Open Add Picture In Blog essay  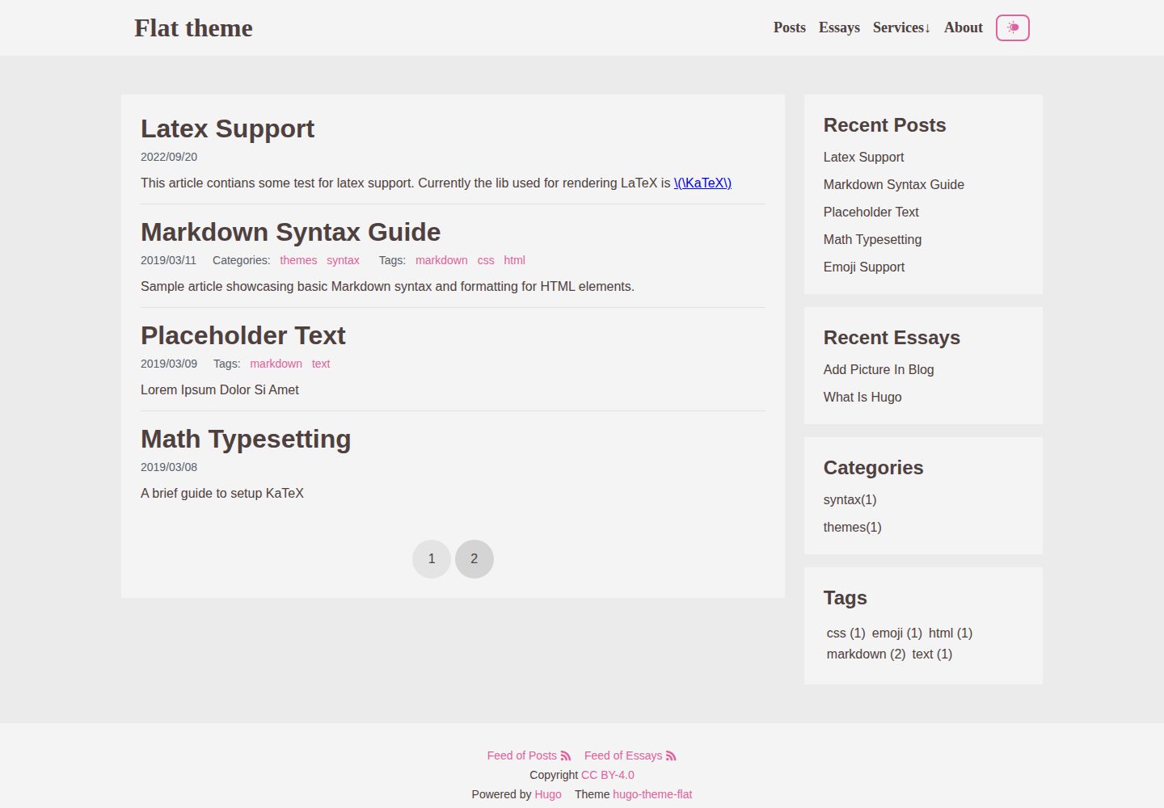pos(879,369)
